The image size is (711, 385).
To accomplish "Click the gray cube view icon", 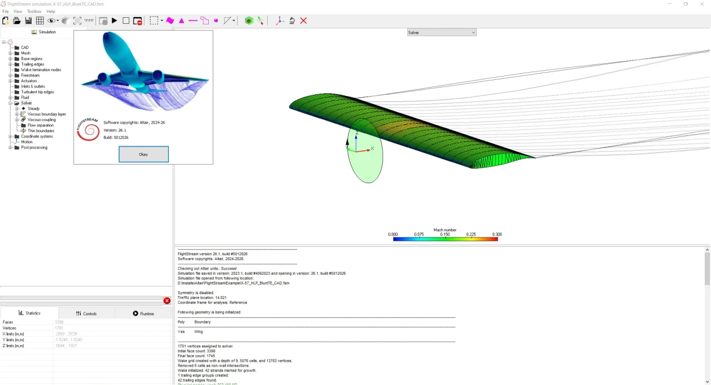I will click(65, 21).
